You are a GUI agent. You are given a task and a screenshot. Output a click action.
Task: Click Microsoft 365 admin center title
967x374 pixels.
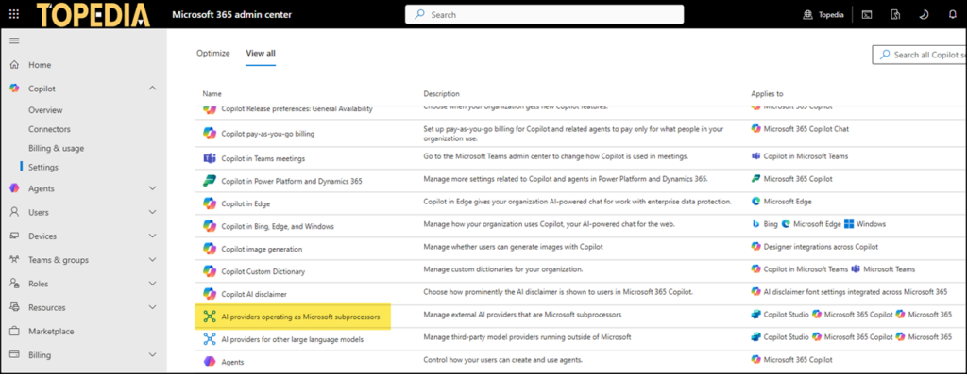[x=232, y=15]
